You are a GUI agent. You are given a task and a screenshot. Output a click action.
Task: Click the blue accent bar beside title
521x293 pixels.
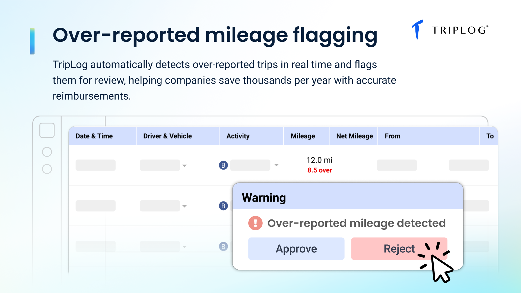click(32, 41)
